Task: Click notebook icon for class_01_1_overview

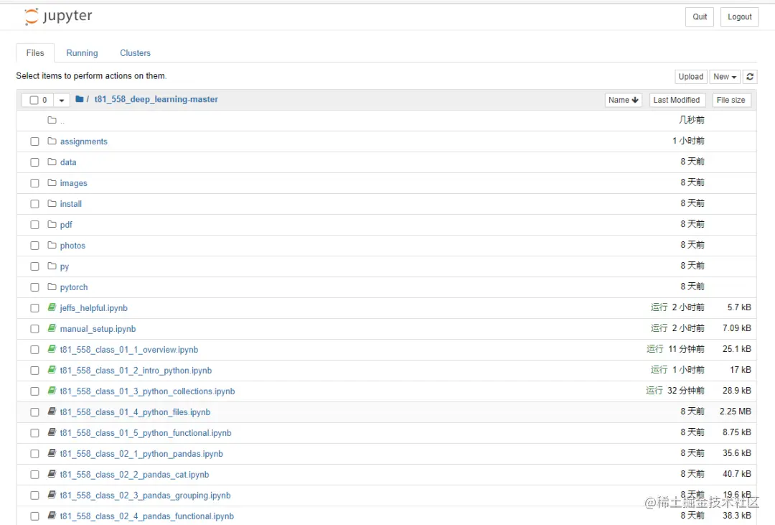Action: click(x=52, y=349)
